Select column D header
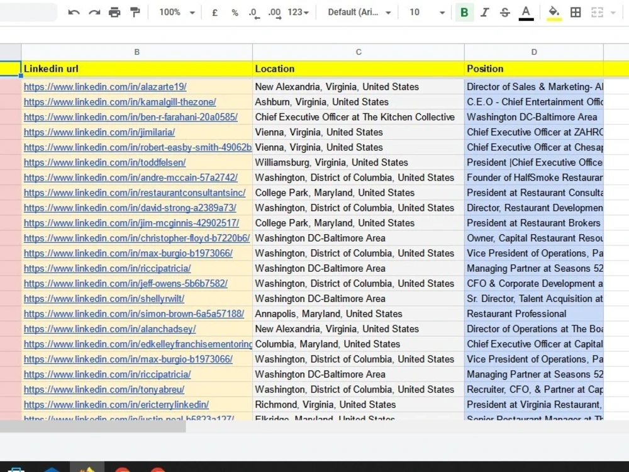 click(x=534, y=52)
